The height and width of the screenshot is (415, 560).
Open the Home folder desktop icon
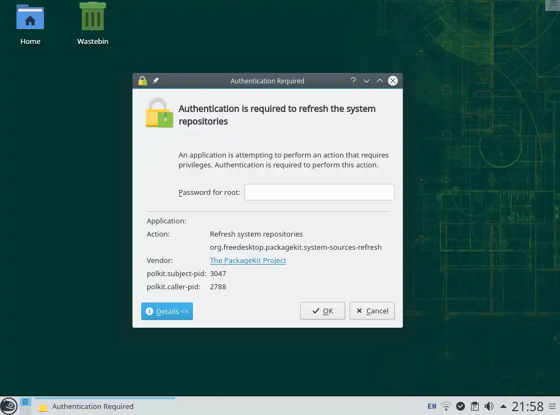tap(30, 24)
